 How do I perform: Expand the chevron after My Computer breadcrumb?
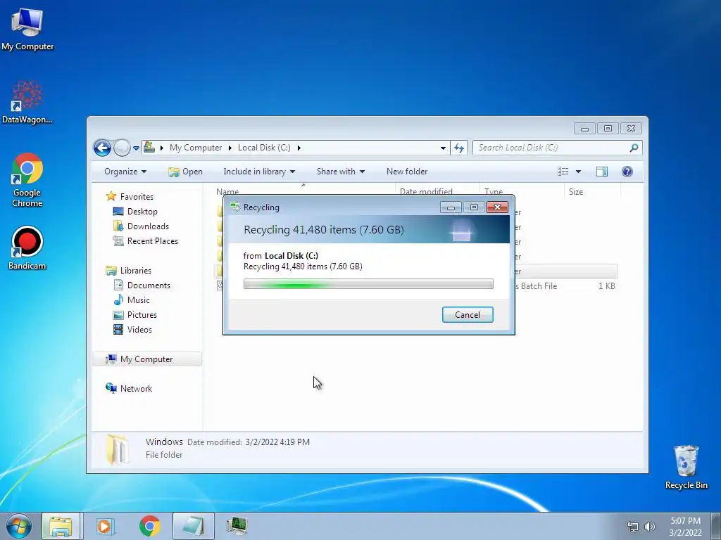230,148
